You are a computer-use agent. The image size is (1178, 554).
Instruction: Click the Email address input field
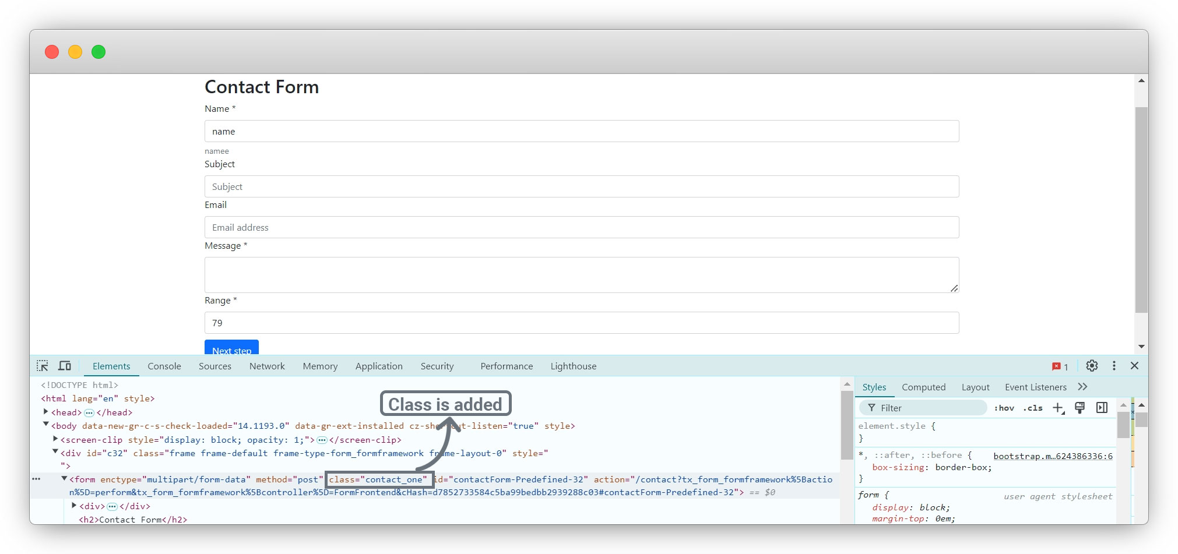point(581,227)
